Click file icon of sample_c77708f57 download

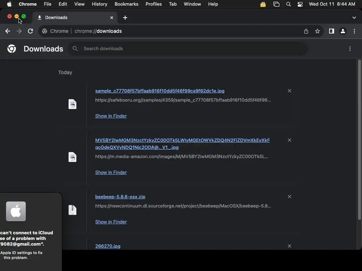(x=72, y=104)
